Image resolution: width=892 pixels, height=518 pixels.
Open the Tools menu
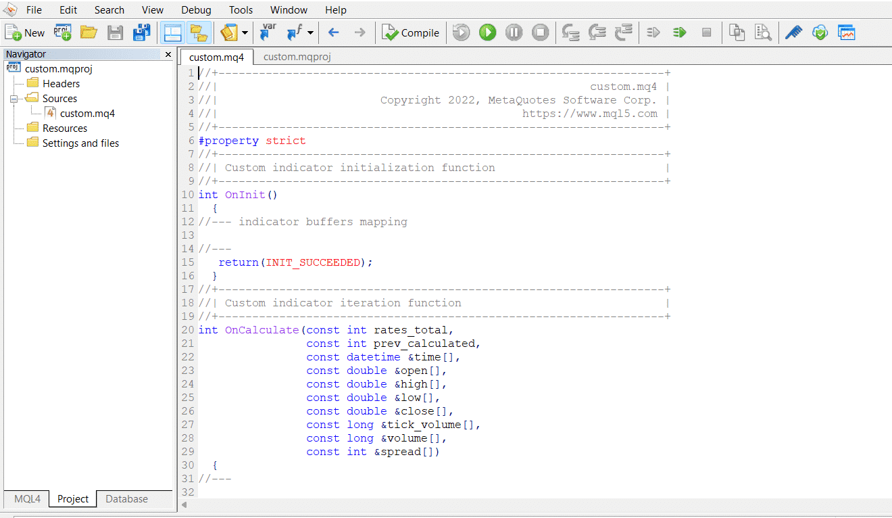[241, 10]
